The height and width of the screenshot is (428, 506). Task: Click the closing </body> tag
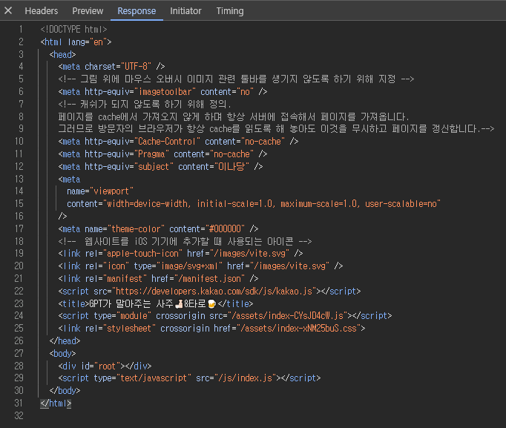point(65,391)
